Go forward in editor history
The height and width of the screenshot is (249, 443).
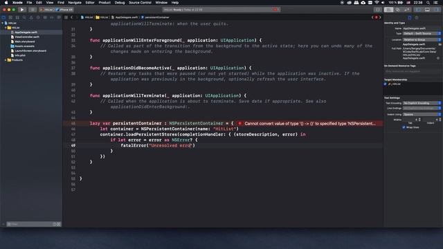77,17
